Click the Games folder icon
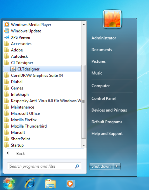 7,88
